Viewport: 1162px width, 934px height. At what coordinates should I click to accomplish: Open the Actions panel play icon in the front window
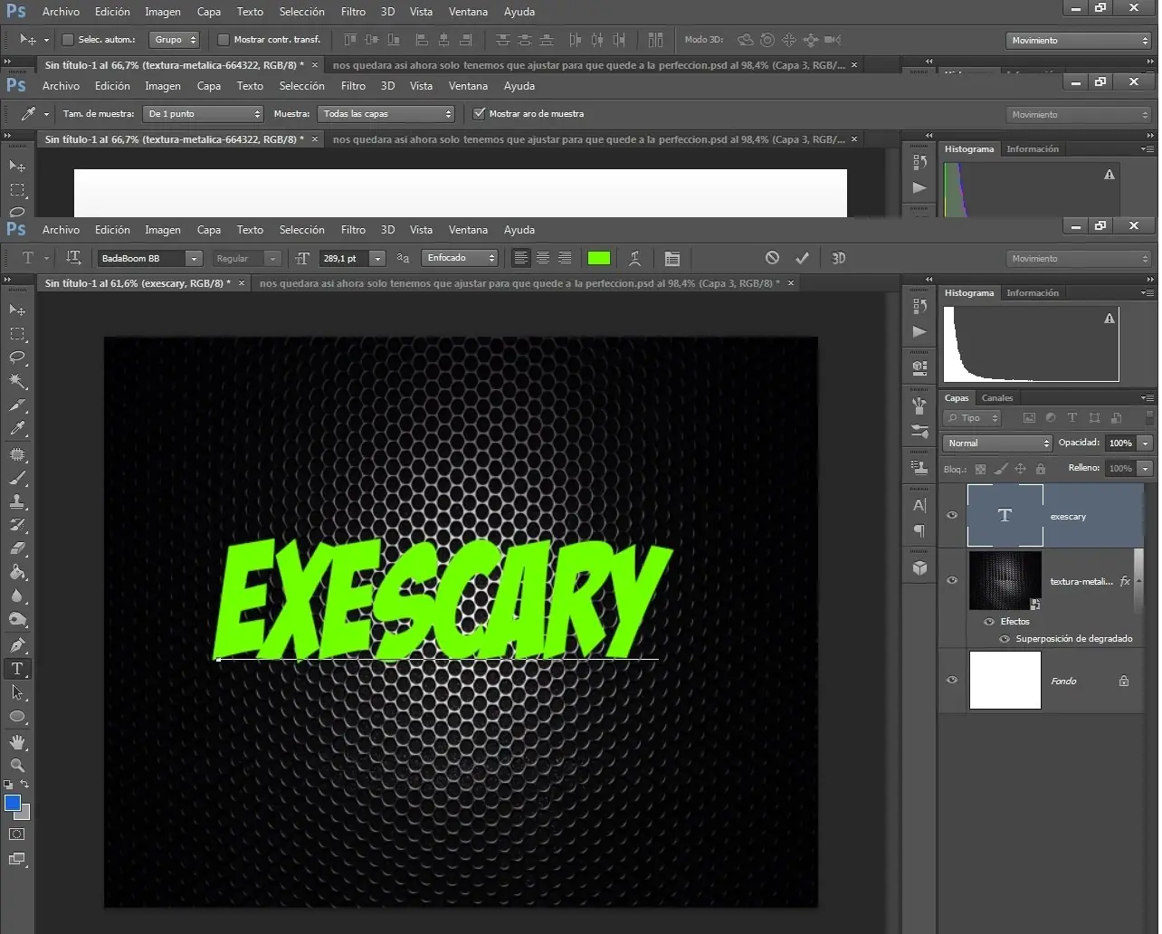[919, 331]
